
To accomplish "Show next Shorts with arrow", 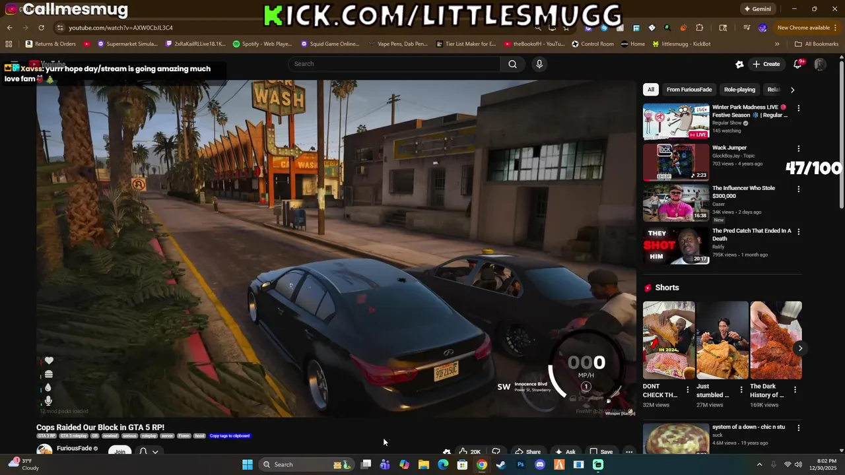I will coord(800,348).
